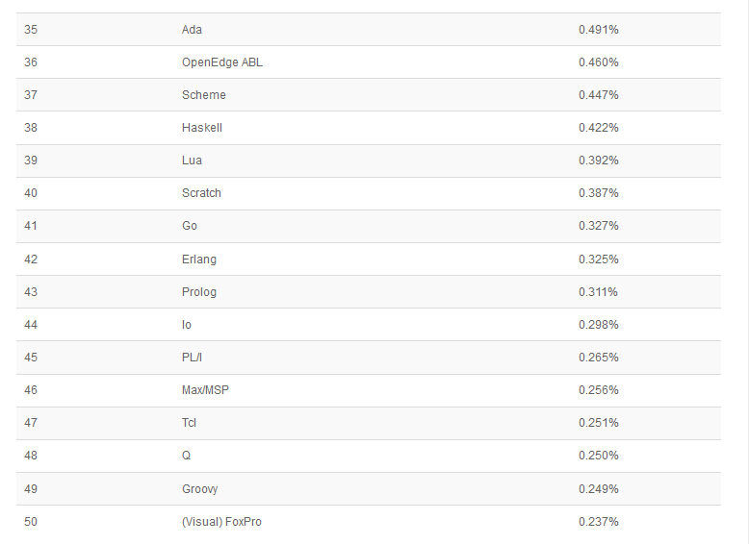The height and width of the screenshot is (544, 749).
Task: Click the Tcl language name
Action: click(x=189, y=423)
